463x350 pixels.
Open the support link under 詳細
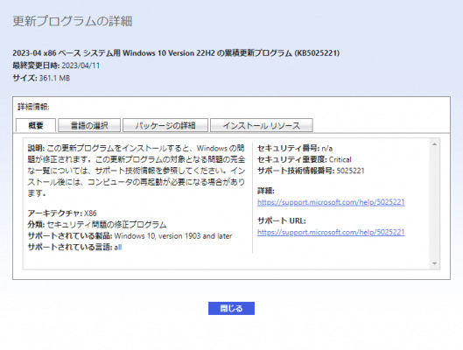[331, 202]
